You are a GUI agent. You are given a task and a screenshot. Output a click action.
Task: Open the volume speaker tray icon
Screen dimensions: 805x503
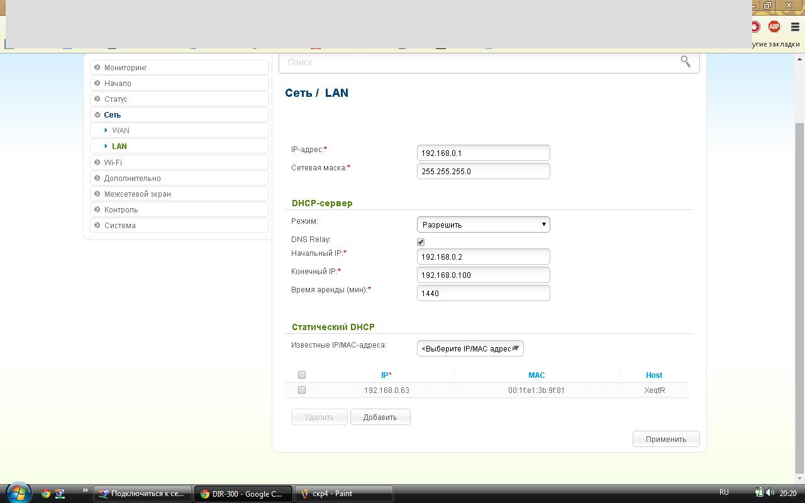[x=770, y=493]
